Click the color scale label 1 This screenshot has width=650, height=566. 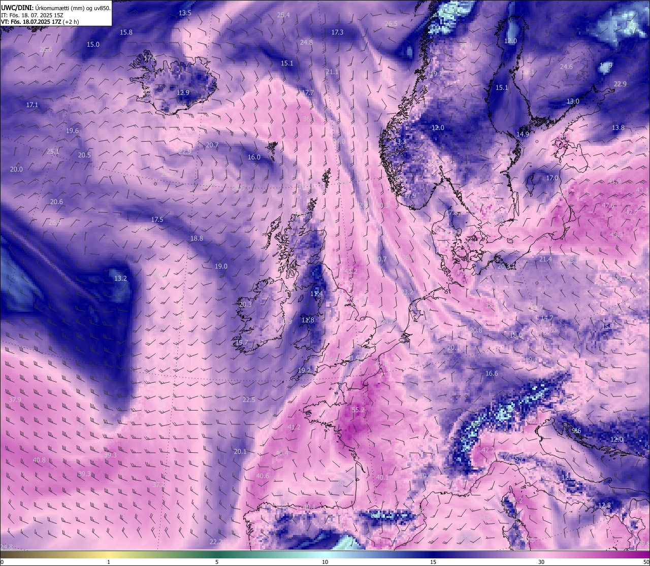click(x=109, y=562)
